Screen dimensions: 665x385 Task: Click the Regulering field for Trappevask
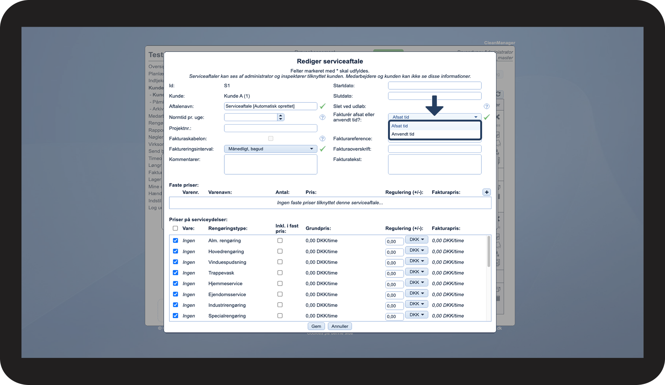[x=394, y=274]
